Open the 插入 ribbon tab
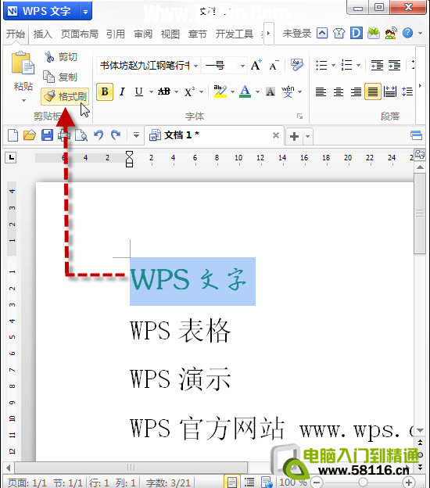The height and width of the screenshot is (488, 430). [43, 34]
